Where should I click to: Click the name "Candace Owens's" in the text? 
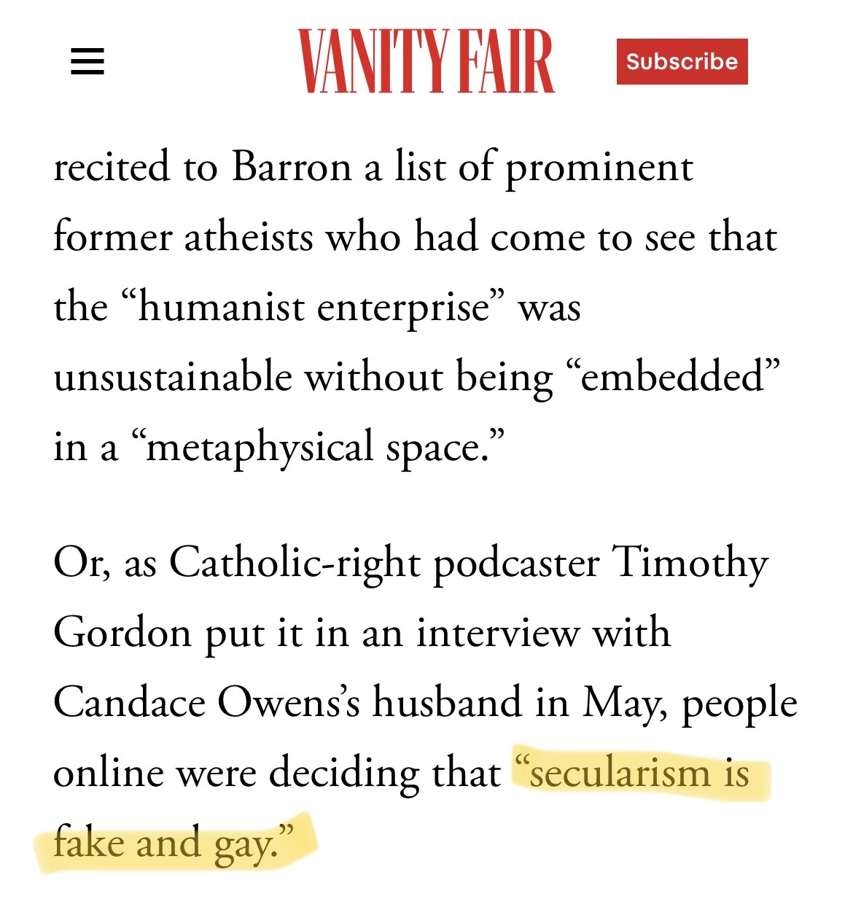[207, 703]
